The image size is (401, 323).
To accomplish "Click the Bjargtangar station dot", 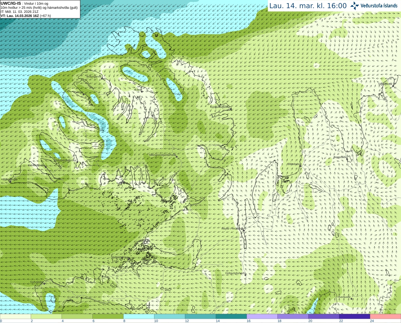I will click(10, 182).
